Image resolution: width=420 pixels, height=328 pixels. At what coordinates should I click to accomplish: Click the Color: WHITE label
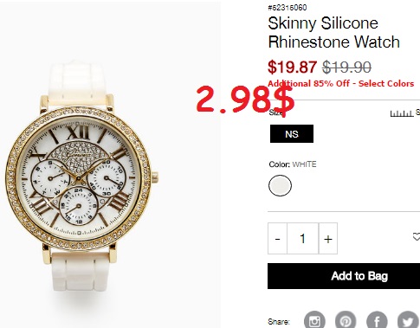pyautogui.click(x=293, y=164)
